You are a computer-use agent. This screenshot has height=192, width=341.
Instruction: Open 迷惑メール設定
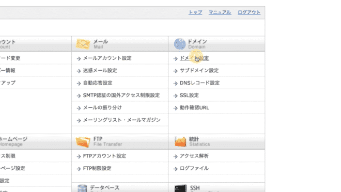click(x=100, y=71)
